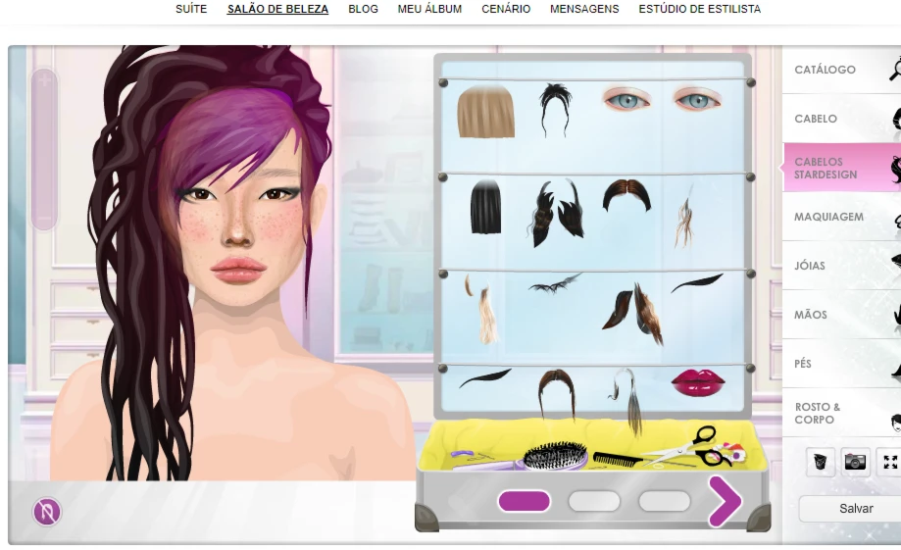Zoom out with the minus slider button
Viewport: 901px width, 550px height.
tap(44, 219)
